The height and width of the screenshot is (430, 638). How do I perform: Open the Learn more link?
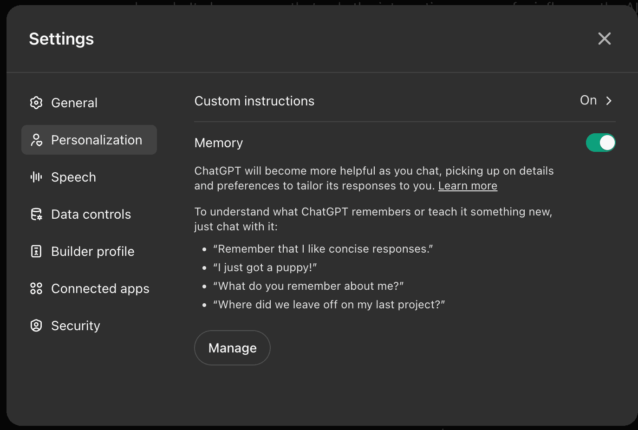[468, 185]
